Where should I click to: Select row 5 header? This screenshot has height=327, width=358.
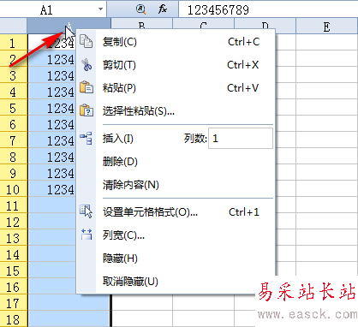point(14,108)
